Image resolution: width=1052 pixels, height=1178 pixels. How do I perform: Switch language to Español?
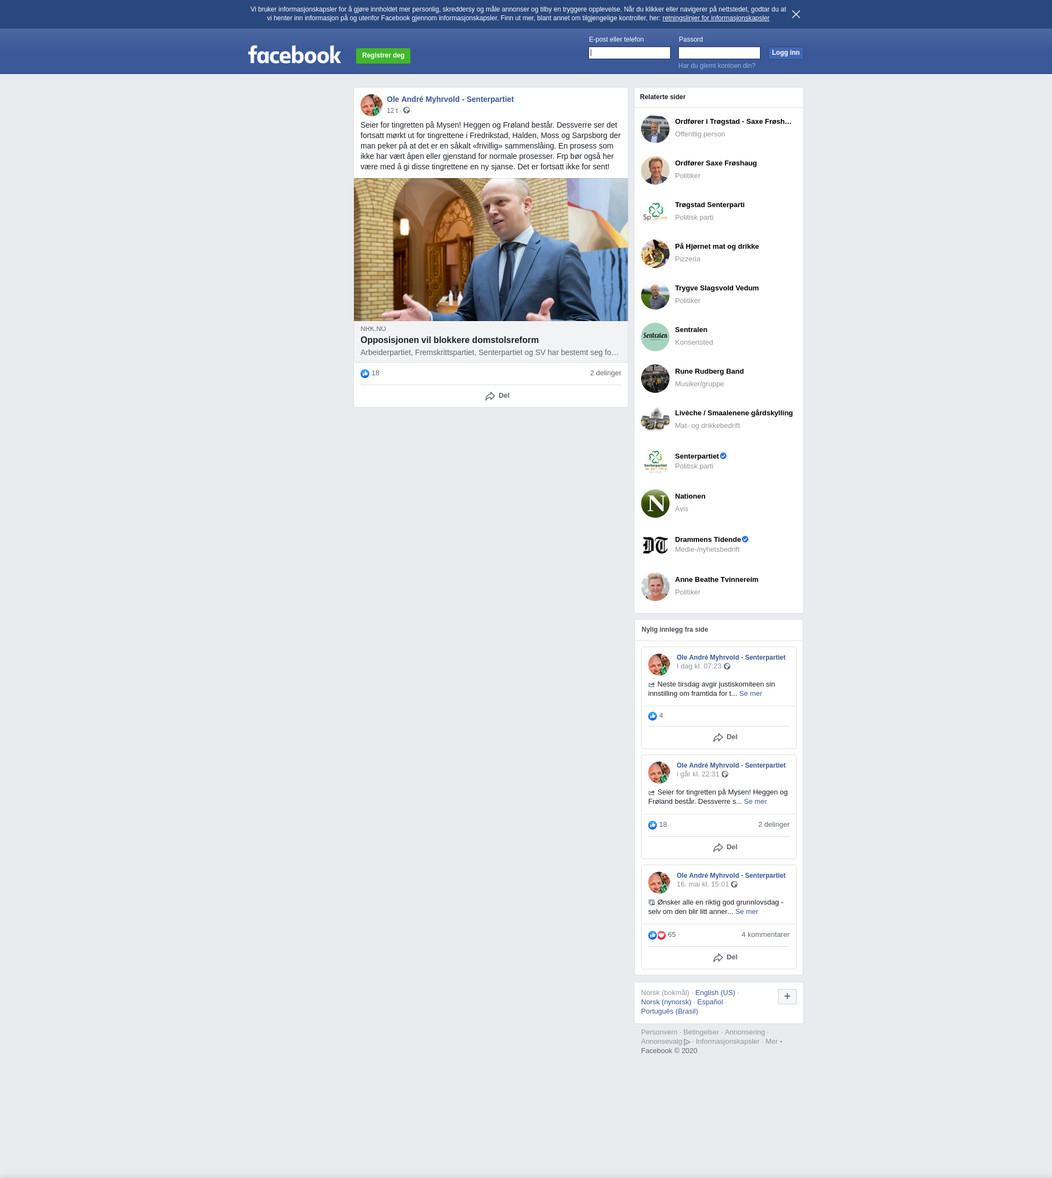(x=710, y=1002)
